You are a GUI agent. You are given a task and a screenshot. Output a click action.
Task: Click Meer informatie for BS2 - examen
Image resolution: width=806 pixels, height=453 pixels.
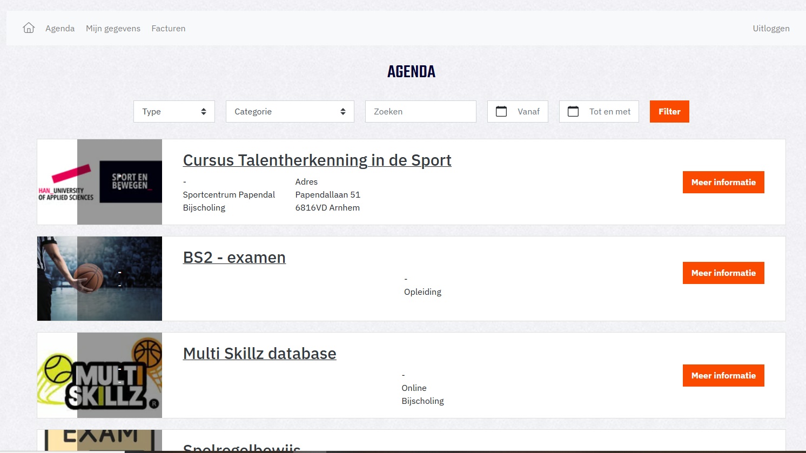[723, 273]
